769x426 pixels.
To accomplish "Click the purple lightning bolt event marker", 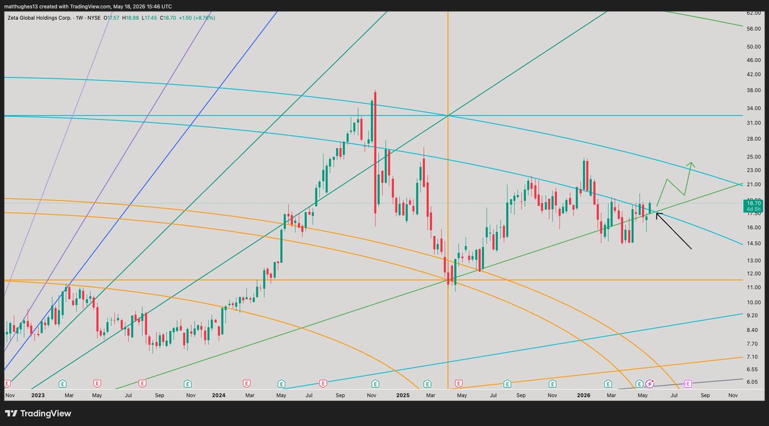I will [x=650, y=383].
